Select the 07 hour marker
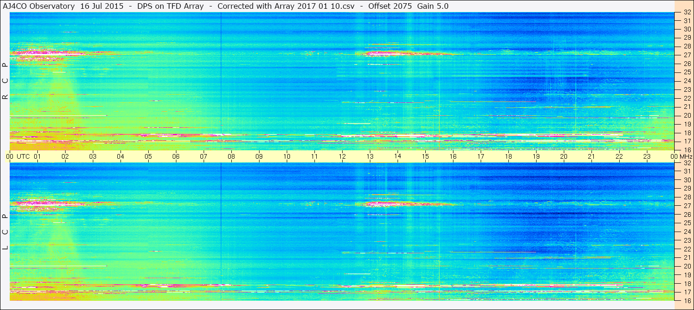Image resolution: width=694 pixels, height=310 pixels. point(204,157)
